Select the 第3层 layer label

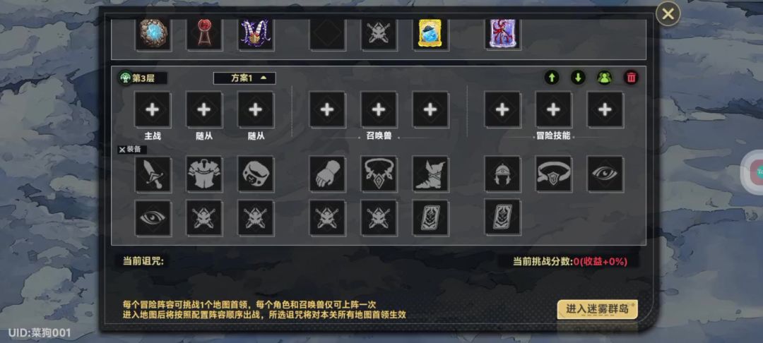pyautogui.click(x=143, y=78)
